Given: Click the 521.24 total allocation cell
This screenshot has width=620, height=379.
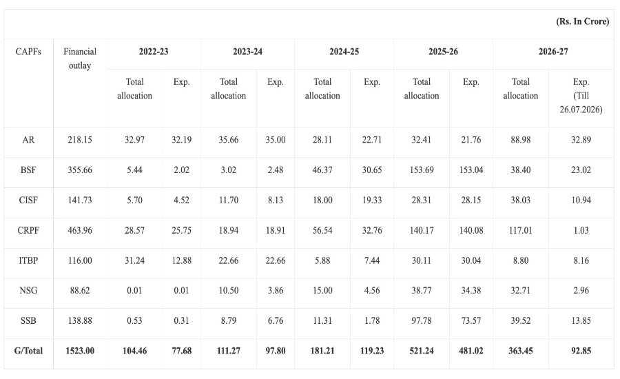Looking at the screenshot, I should 422,351.
